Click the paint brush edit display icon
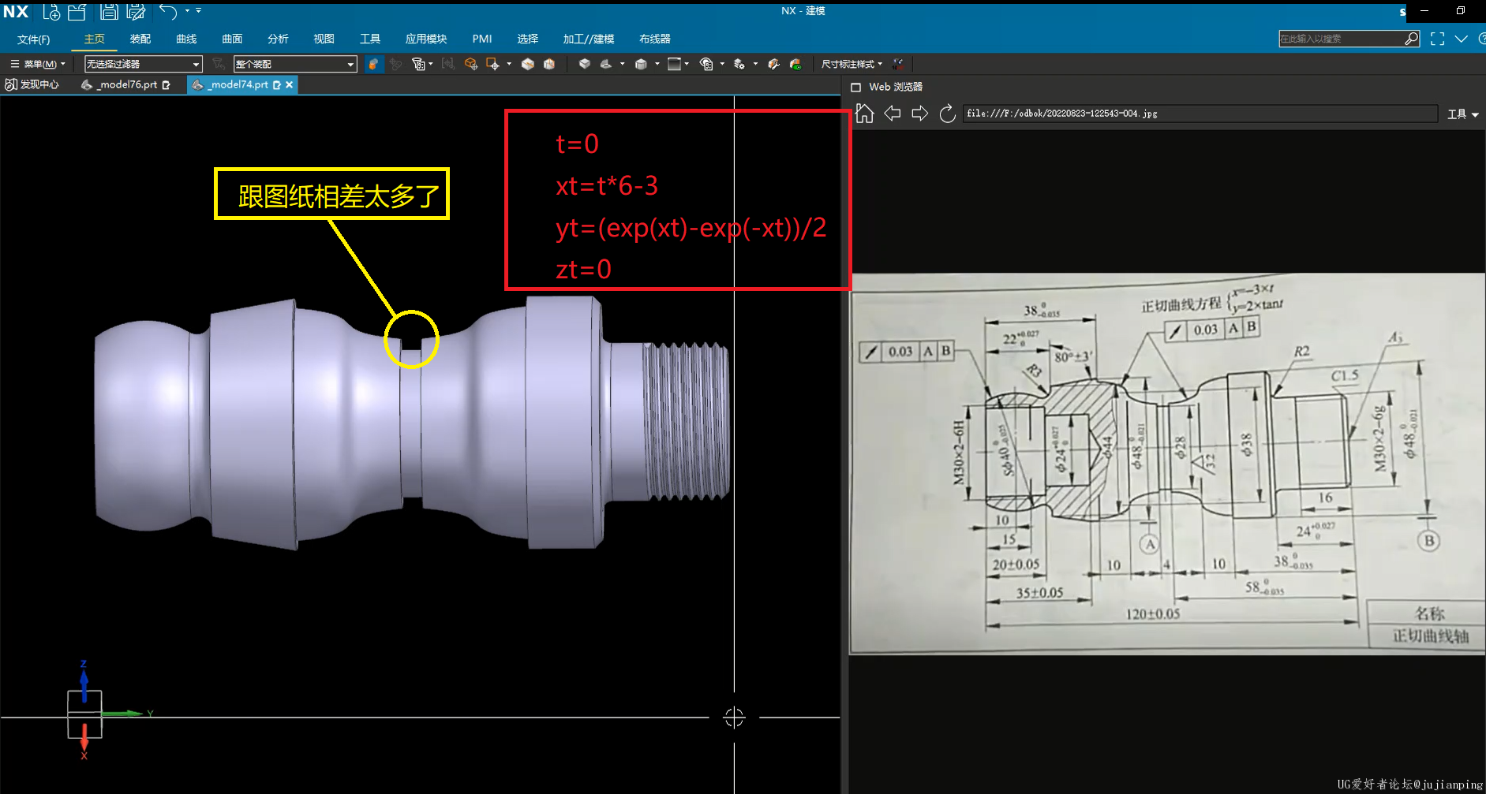The image size is (1486, 794). [773, 64]
